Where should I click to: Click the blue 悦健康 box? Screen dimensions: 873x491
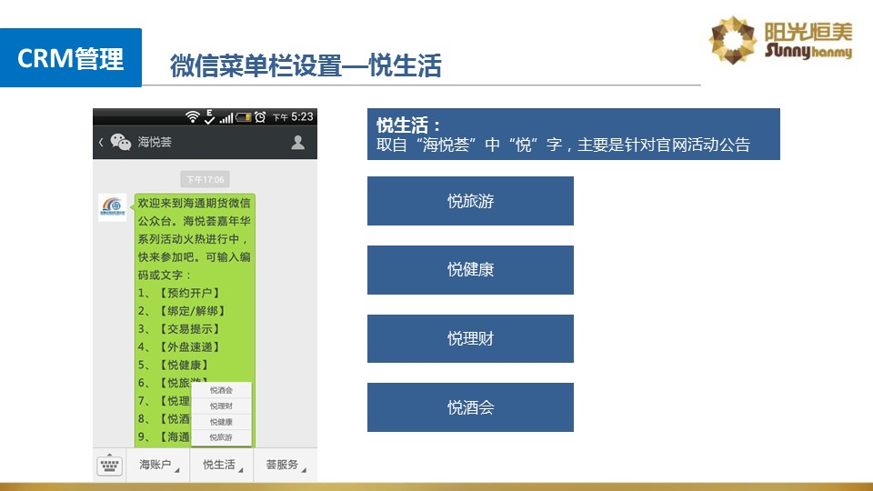(470, 270)
